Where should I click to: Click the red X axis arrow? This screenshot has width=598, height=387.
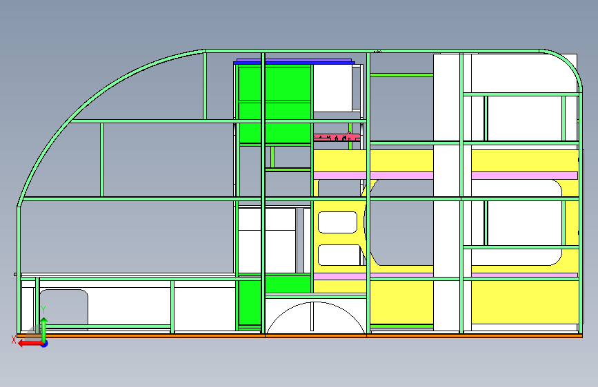[30, 344]
